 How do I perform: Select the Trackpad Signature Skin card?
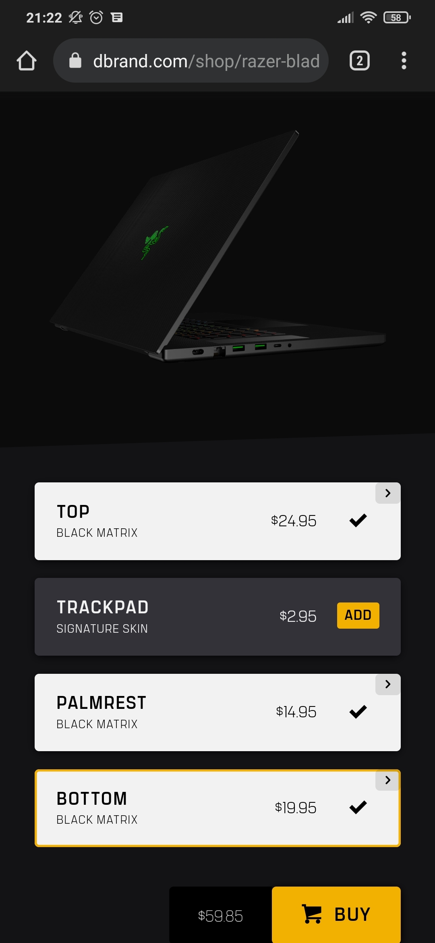217,617
